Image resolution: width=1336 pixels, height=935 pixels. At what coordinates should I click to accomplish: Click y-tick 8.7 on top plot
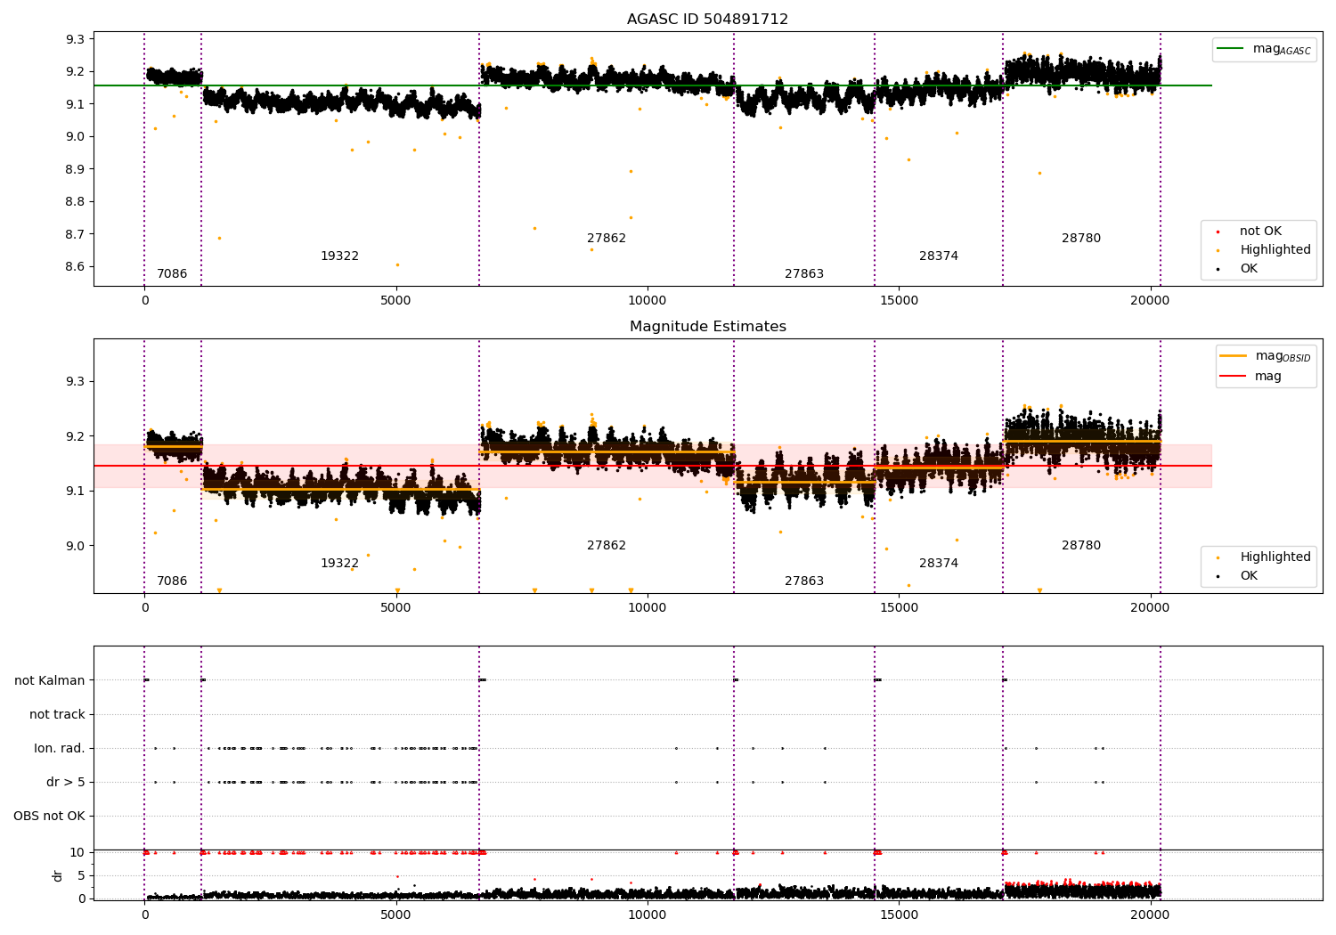(75, 234)
